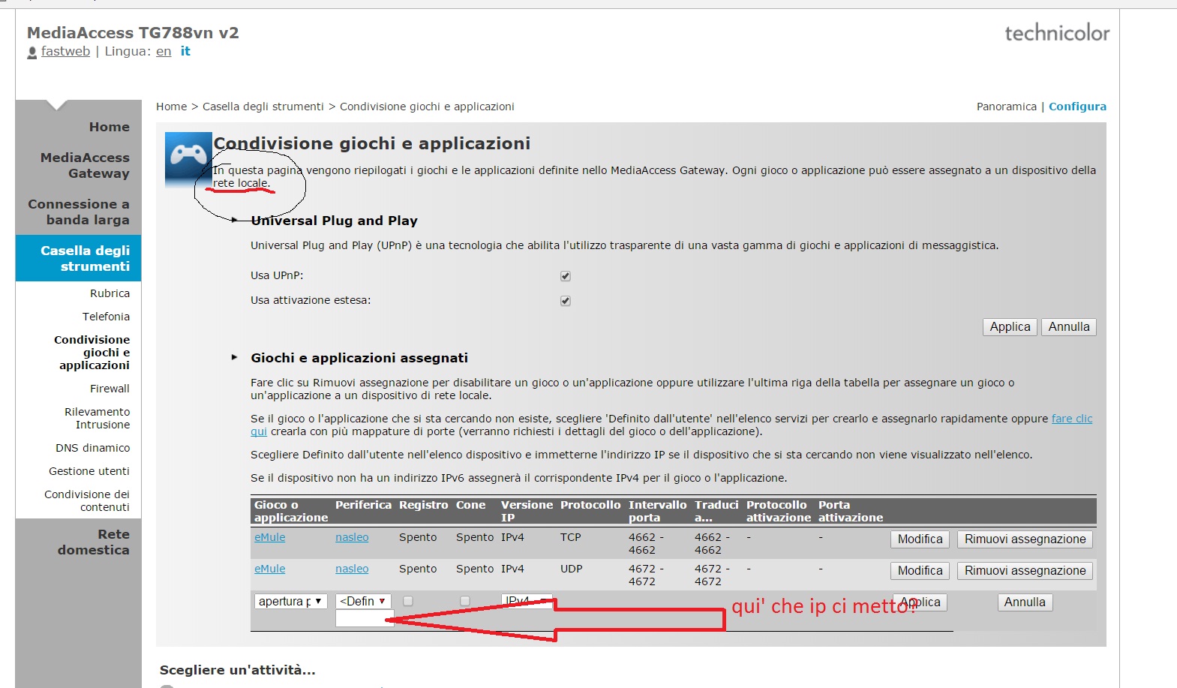Click Home in the breadcrumb
Screen dimensions: 1177x688
click(171, 107)
